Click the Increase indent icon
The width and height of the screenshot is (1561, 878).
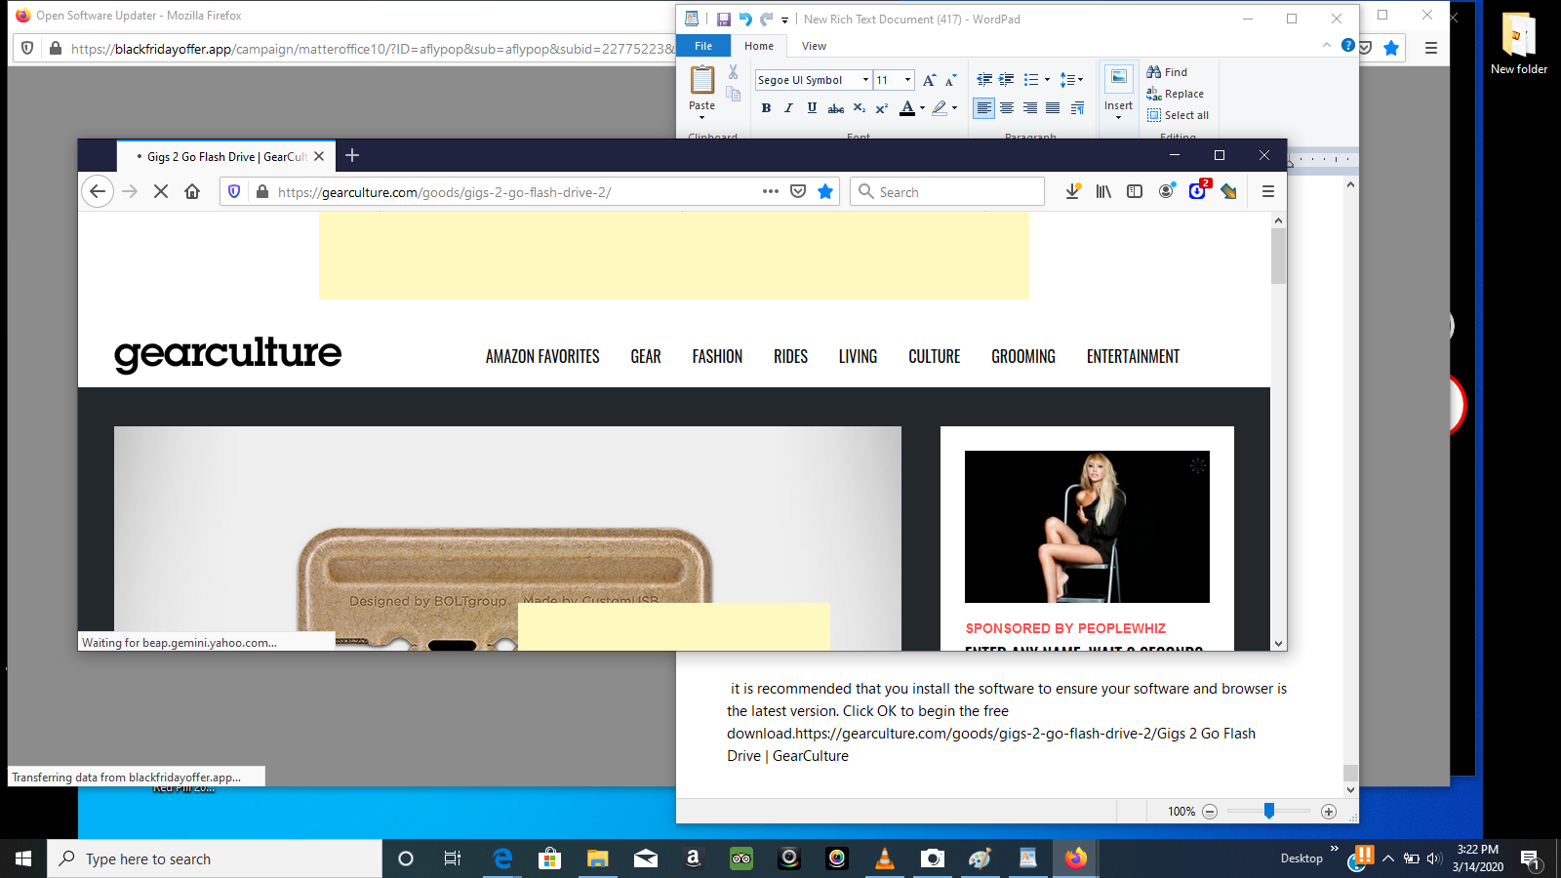pos(1006,80)
